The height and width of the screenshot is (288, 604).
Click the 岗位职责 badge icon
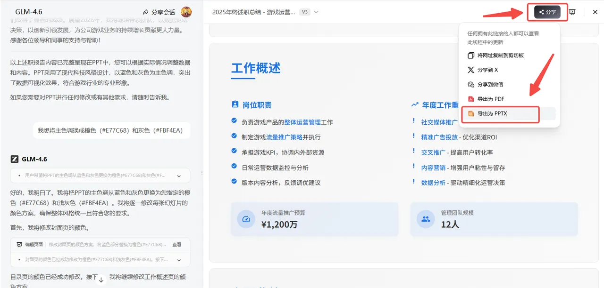[x=235, y=105]
